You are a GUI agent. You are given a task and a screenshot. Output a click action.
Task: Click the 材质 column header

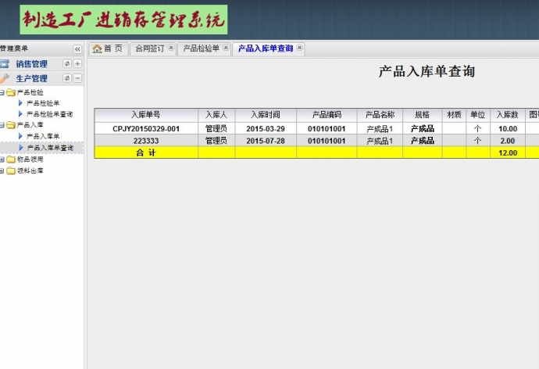[454, 115]
